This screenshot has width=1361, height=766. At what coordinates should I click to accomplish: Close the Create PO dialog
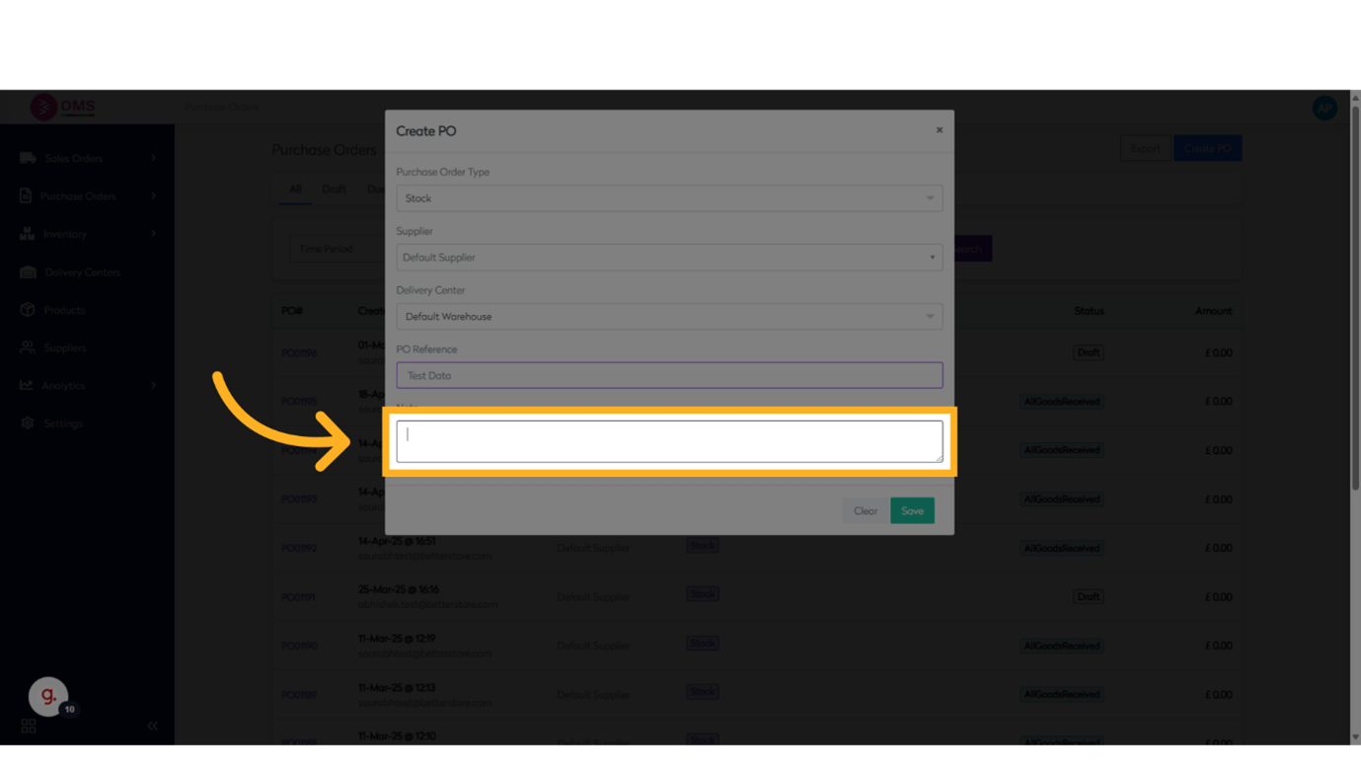click(939, 130)
